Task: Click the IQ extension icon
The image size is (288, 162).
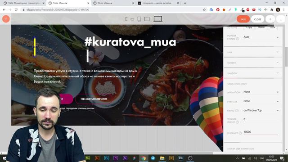Action: (260, 9)
